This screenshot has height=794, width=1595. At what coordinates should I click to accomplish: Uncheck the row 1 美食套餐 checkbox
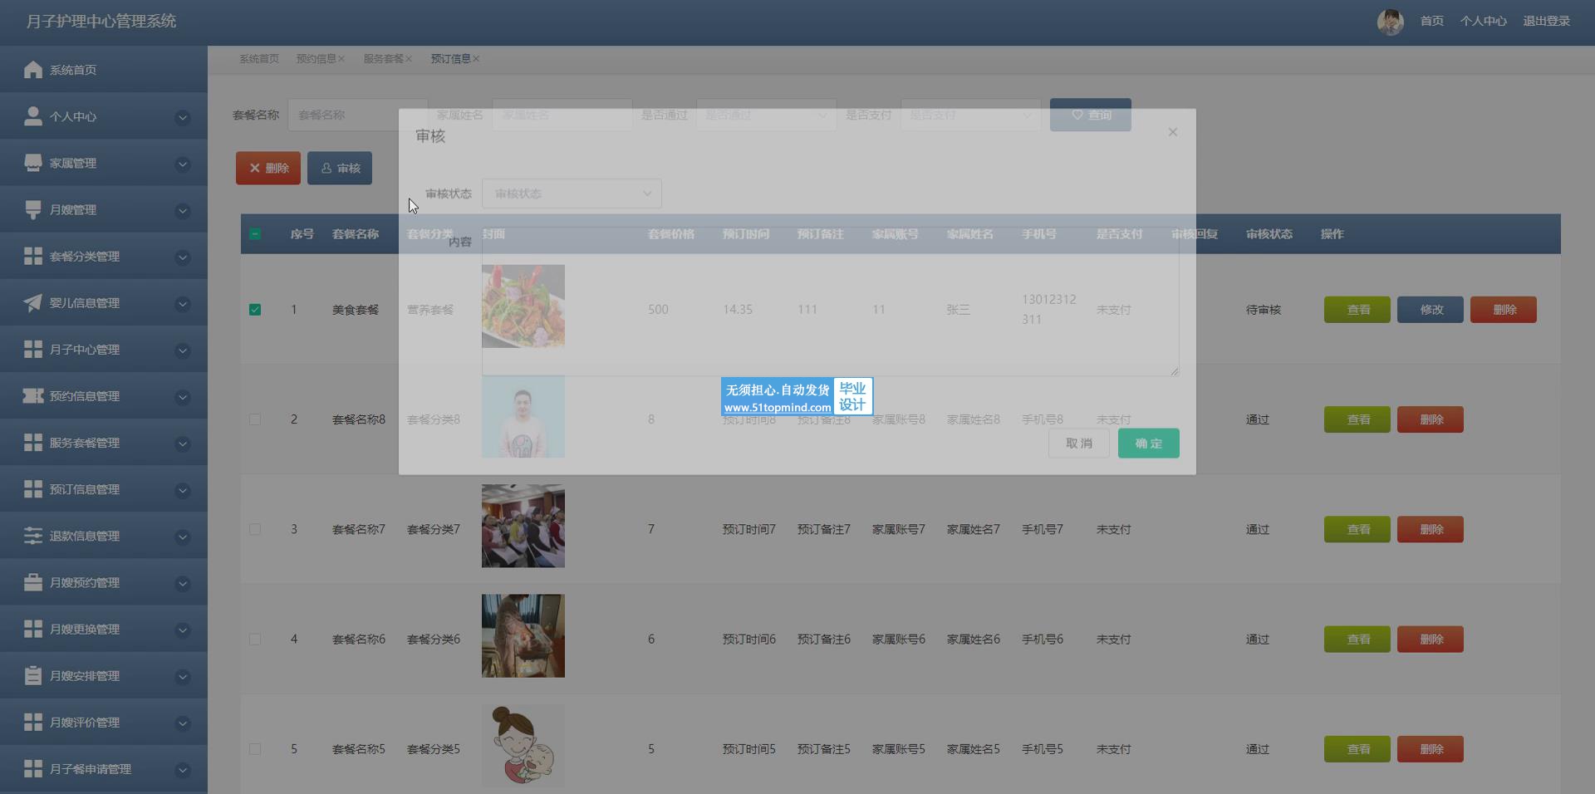[x=255, y=310]
